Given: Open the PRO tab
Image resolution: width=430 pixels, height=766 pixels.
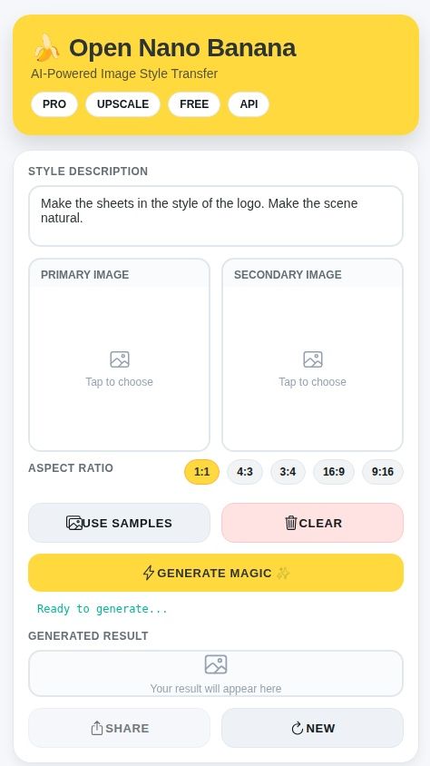Looking at the screenshot, I should [54, 104].
